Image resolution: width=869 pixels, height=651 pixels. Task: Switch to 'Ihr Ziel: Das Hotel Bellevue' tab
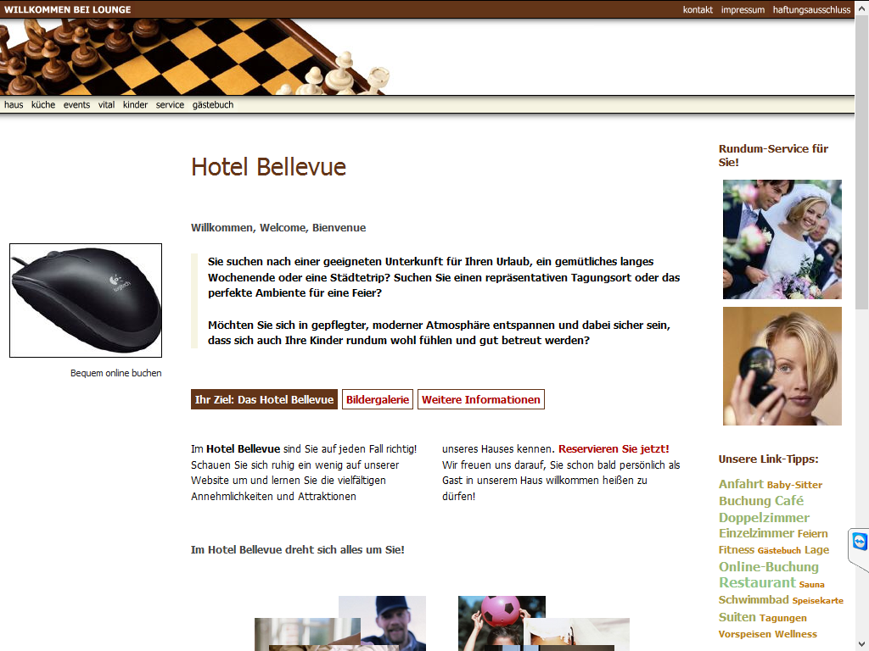point(265,400)
